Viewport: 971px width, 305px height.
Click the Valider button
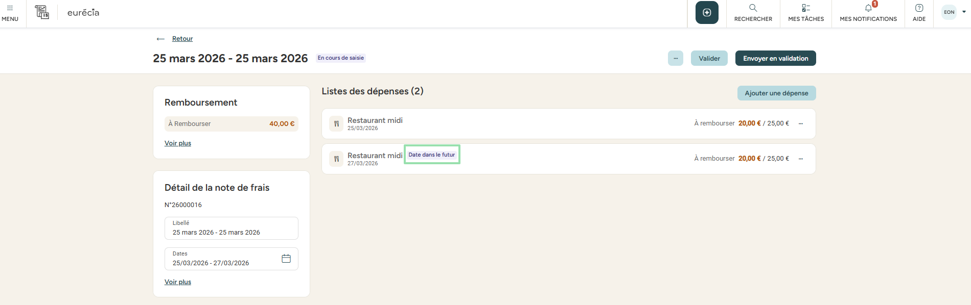709,58
